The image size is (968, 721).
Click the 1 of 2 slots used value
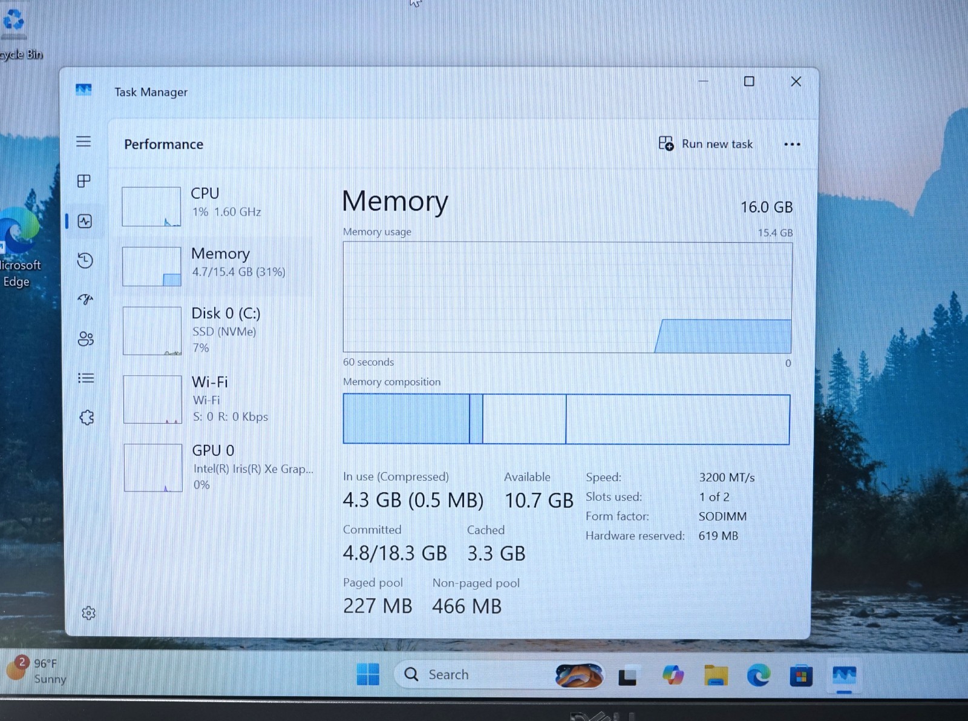coord(714,497)
